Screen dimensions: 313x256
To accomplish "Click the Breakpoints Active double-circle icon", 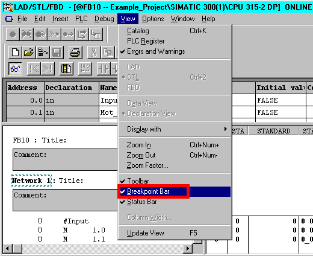I will pos(40,34).
